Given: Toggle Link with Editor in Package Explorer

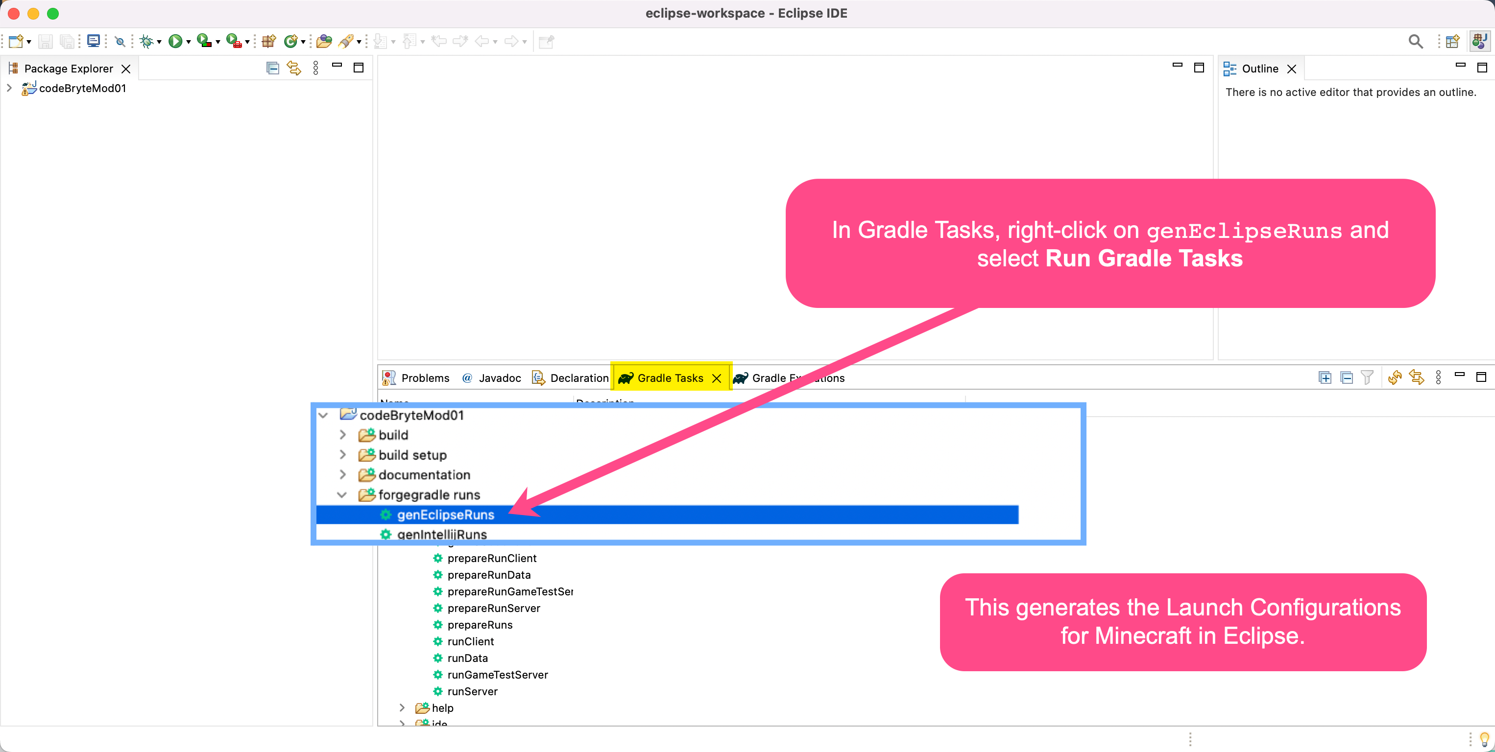Looking at the screenshot, I should click(294, 69).
